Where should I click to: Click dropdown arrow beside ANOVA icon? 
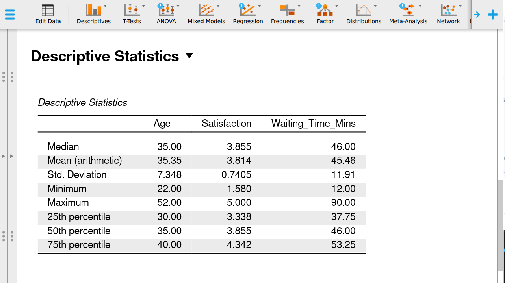pyautogui.click(x=178, y=6)
